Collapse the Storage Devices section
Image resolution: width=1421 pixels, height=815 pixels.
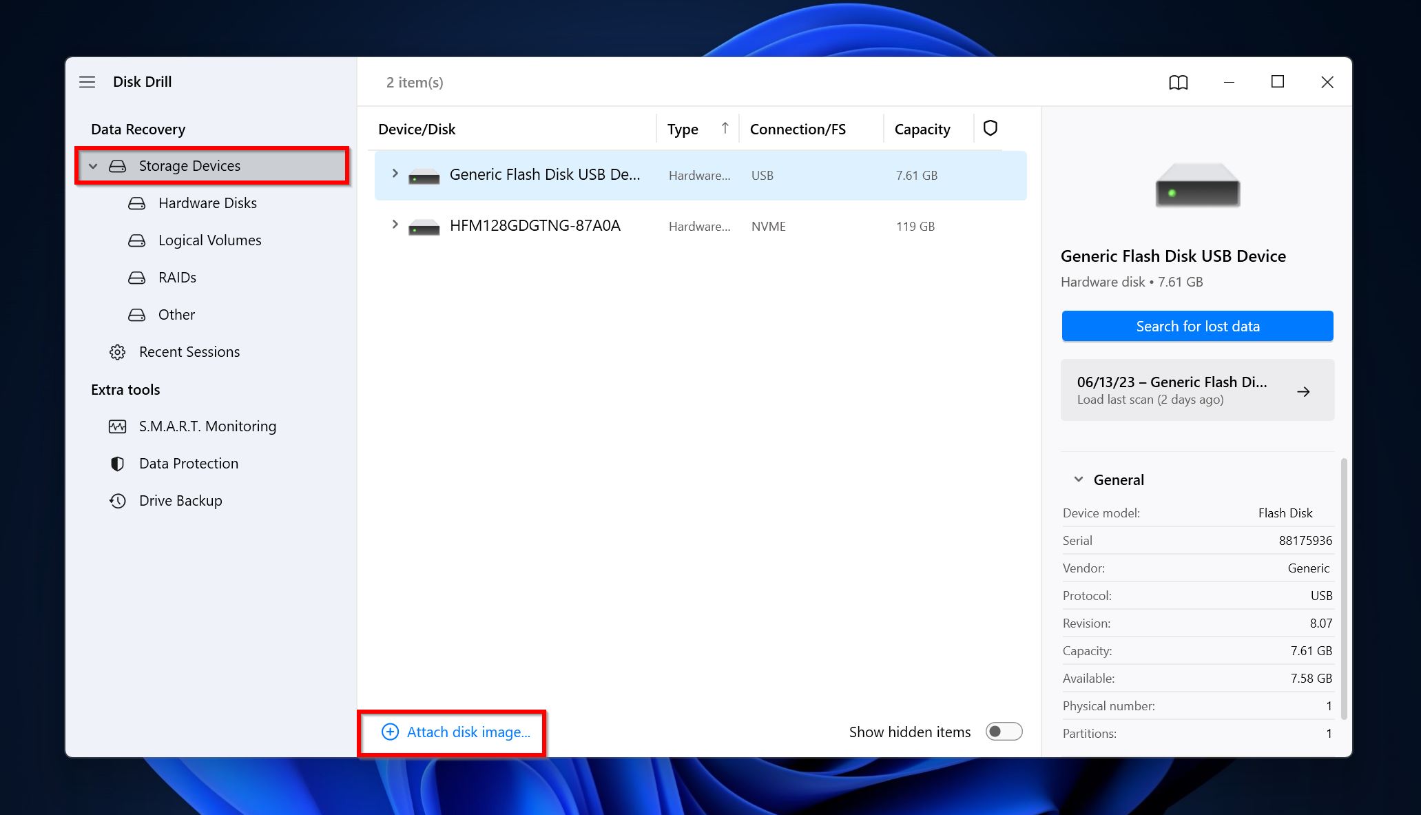coord(91,165)
